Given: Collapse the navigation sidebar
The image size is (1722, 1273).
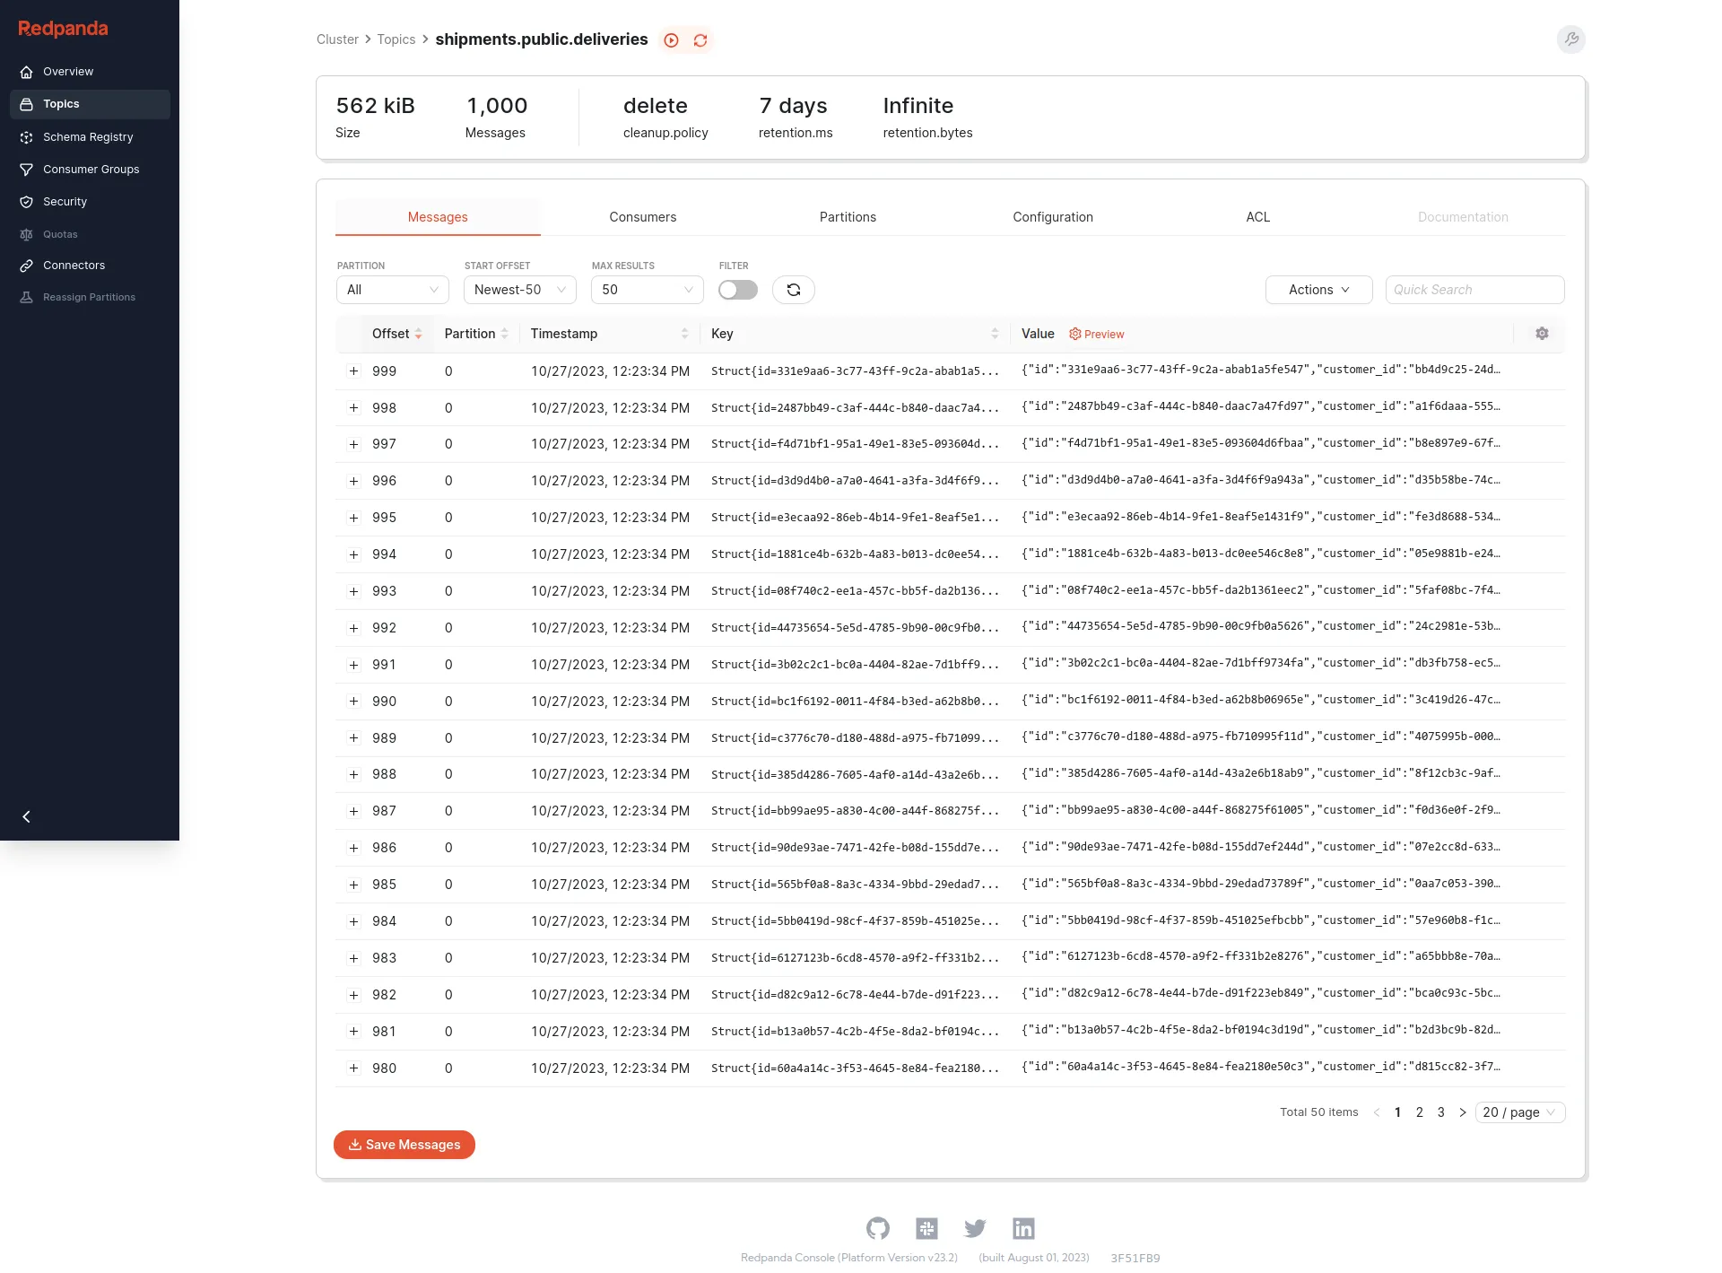Looking at the screenshot, I should [26, 816].
